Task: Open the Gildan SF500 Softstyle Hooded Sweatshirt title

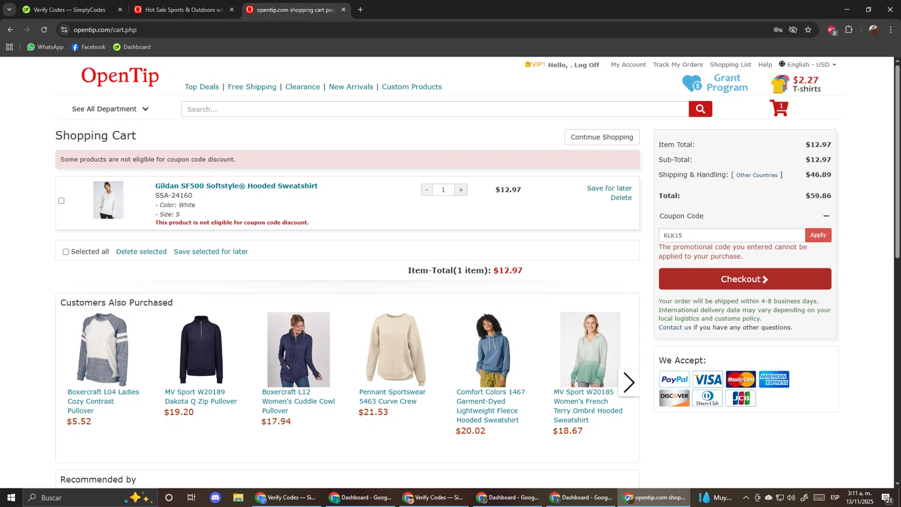Action: [236, 186]
